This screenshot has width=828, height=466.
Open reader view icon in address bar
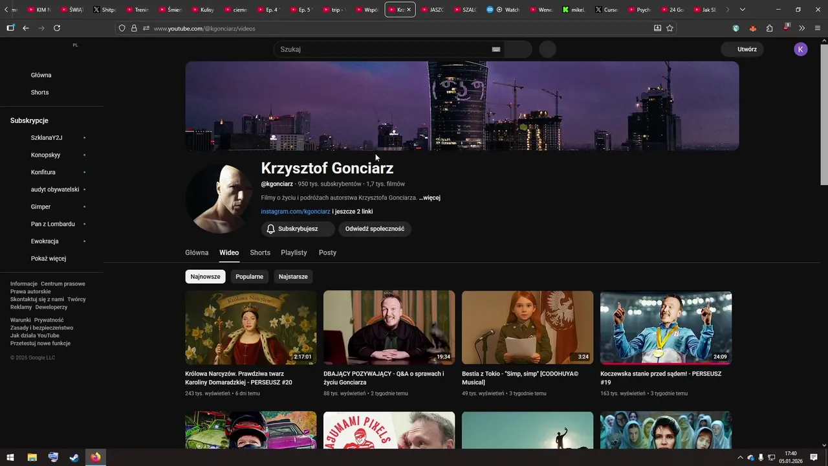(657, 28)
